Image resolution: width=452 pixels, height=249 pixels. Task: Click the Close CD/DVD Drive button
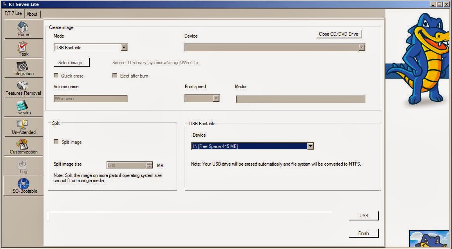pos(339,34)
